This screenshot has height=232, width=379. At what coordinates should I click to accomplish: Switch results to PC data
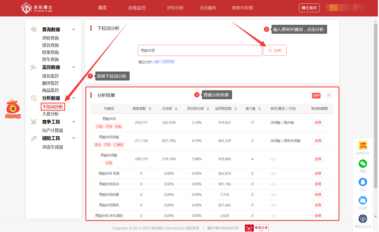click(329, 96)
